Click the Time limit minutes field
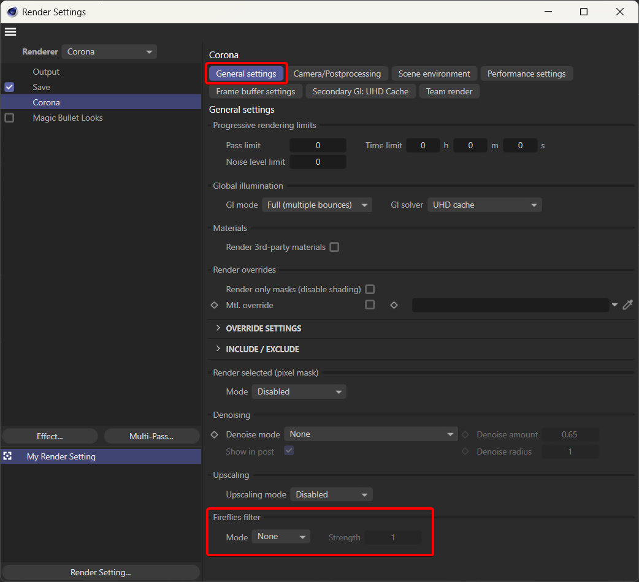 point(470,145)
